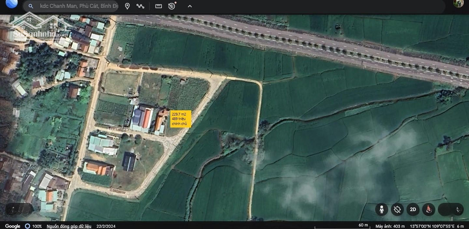Click the search magnifier icon
Image resolution: width=469 pixels, height=229 pixels.
(31, 6)
